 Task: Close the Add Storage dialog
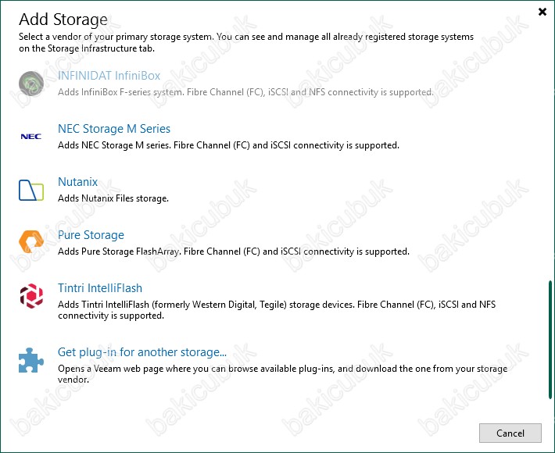(x=542, y=12)
